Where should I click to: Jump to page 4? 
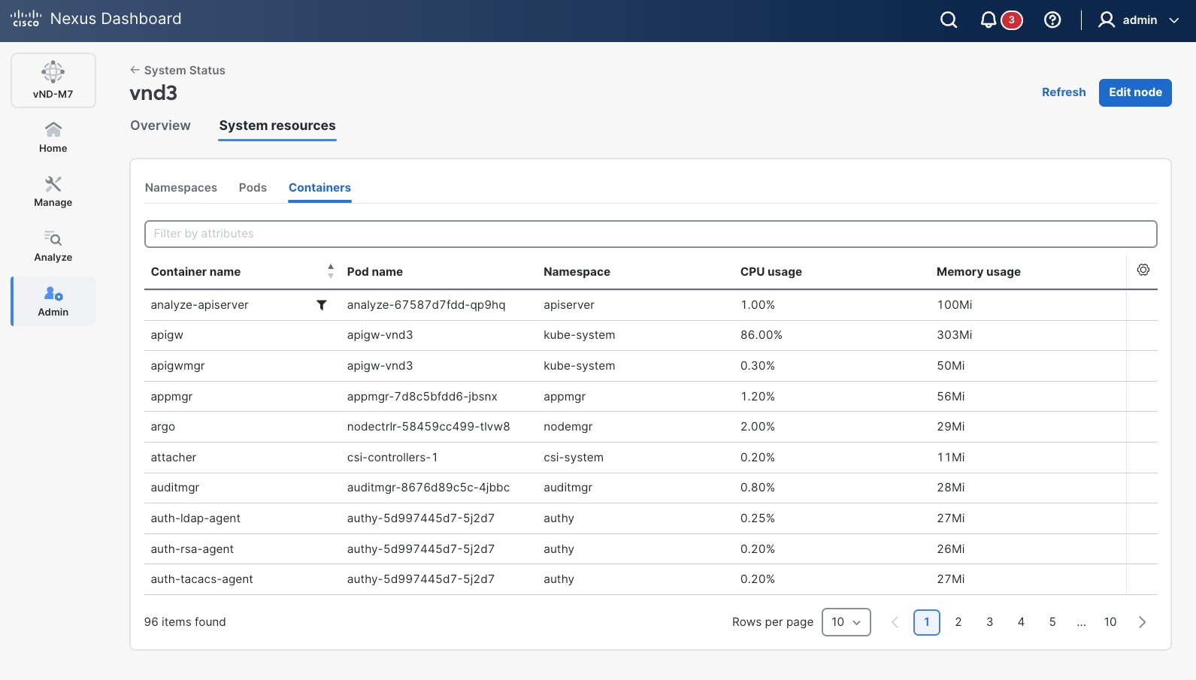coord(1021,622)
